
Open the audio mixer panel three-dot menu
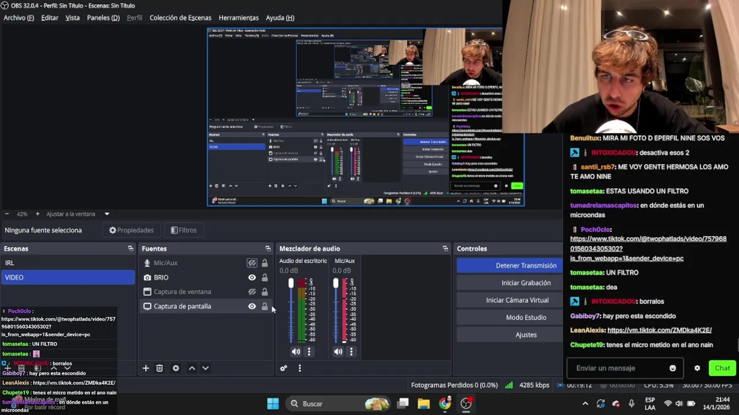click(300, 368)
